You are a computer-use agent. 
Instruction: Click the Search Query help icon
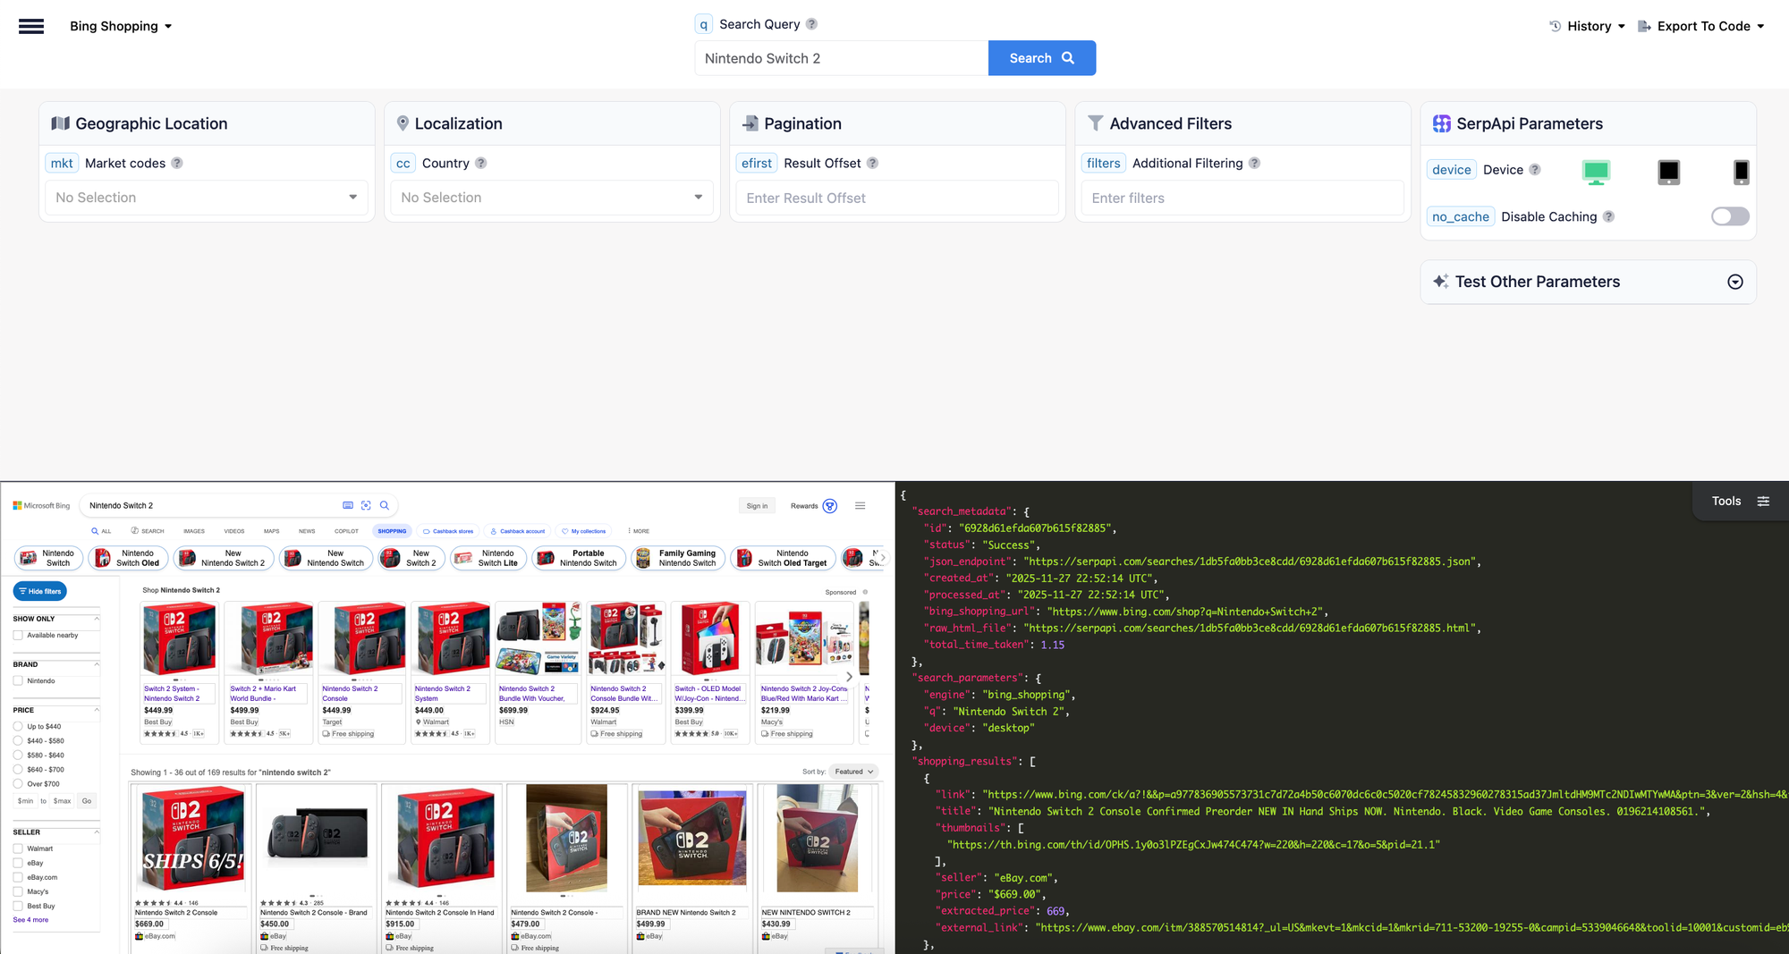(811, 24)
